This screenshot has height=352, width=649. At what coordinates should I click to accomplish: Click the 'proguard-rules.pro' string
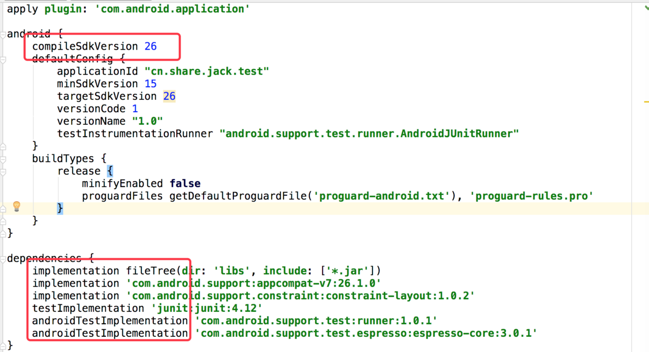click(531, 196)
